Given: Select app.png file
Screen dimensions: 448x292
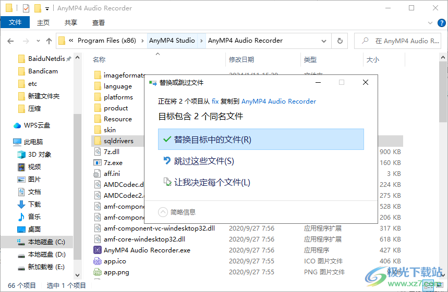Looking at the screenshot, I should point(112,272).
